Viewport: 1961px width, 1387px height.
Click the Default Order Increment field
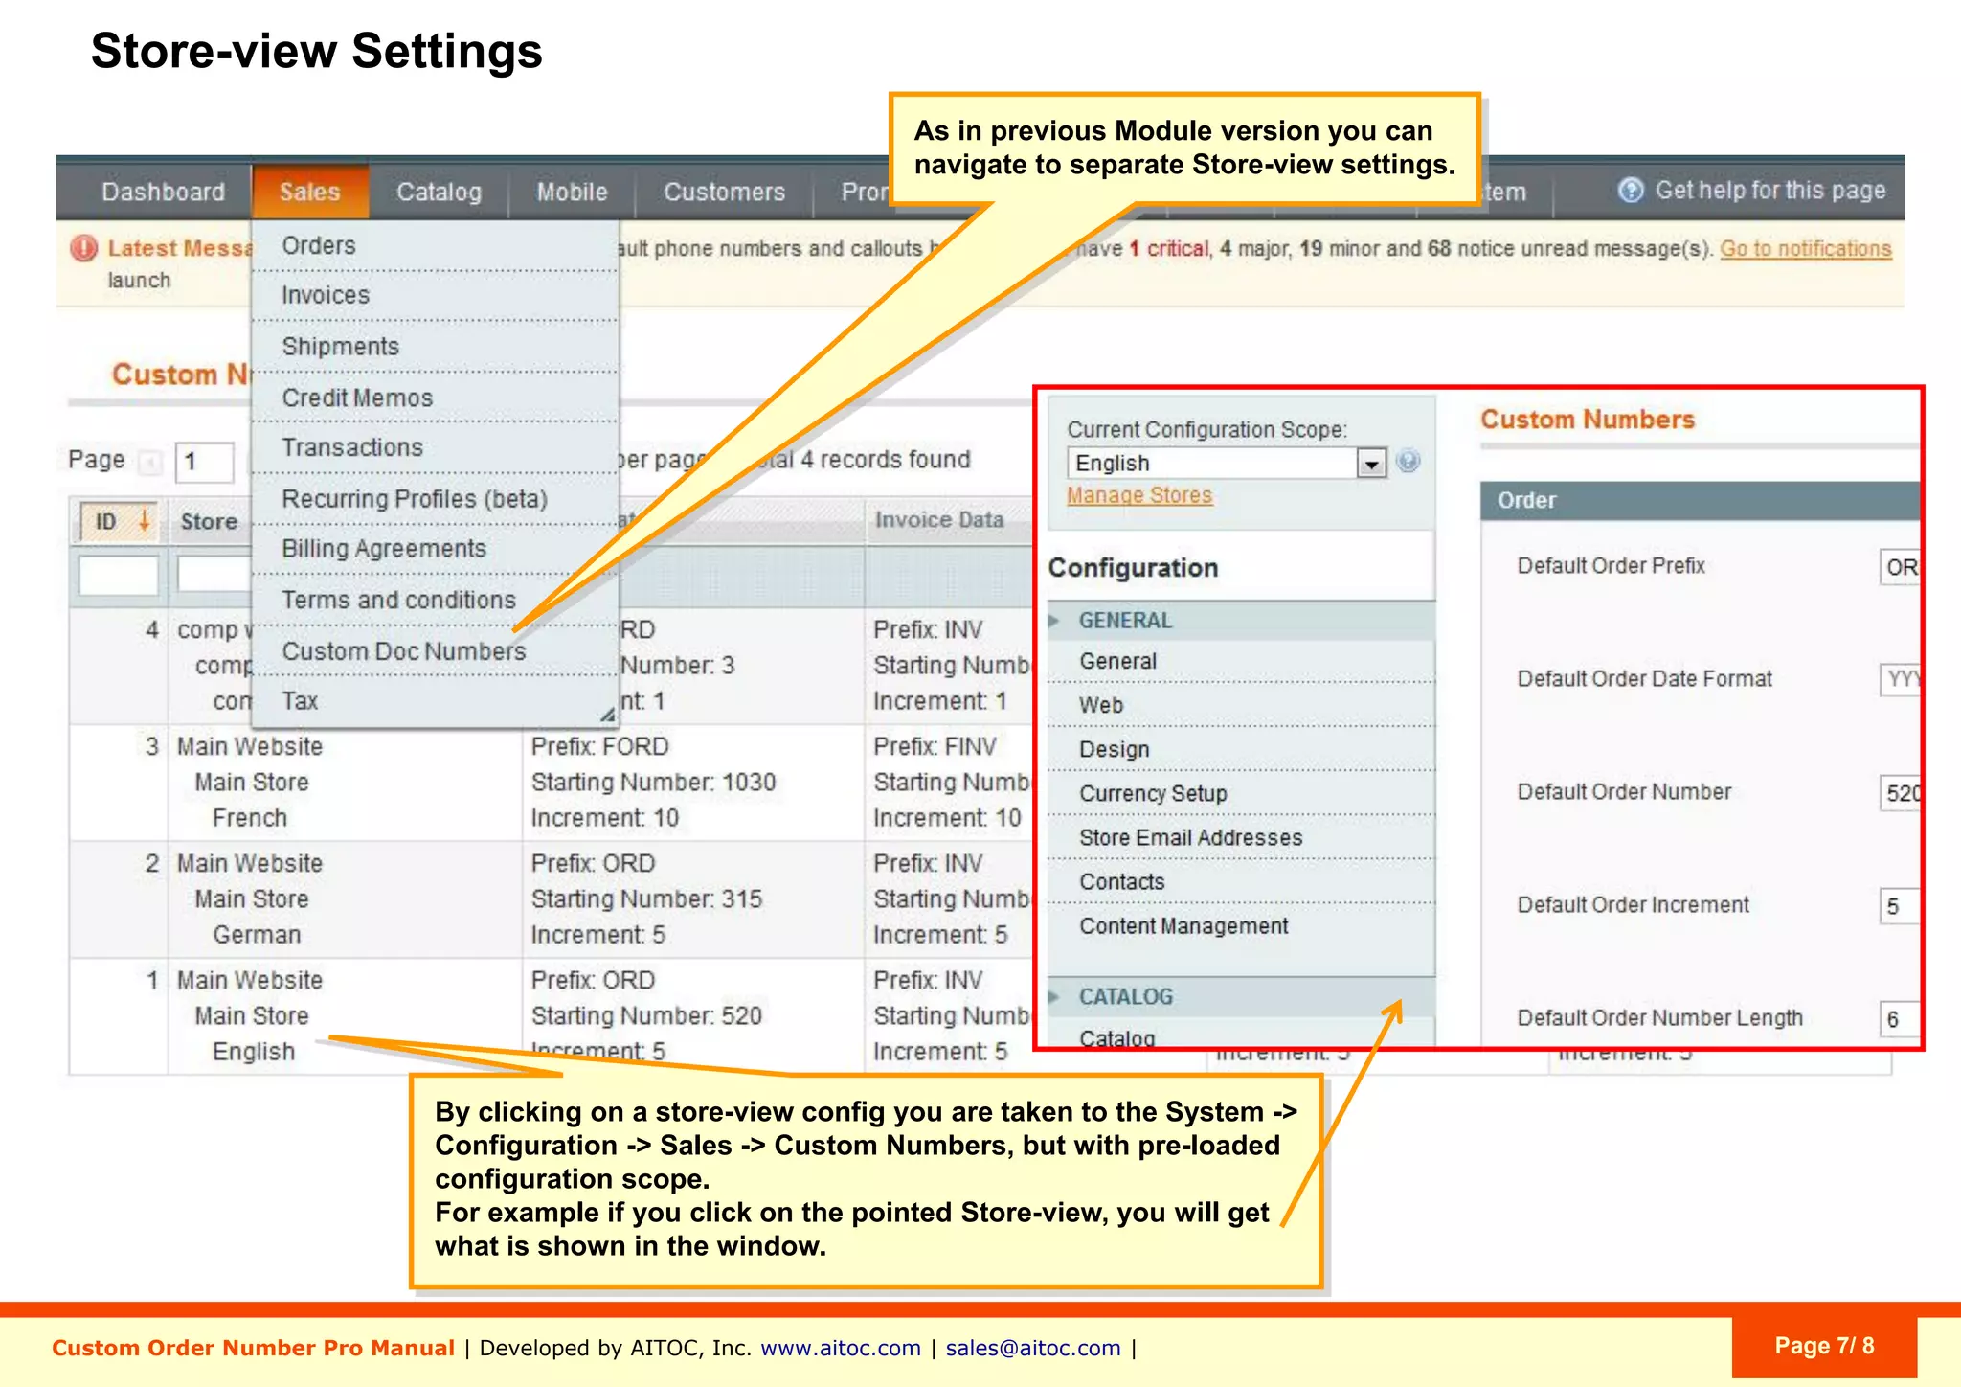coord(1900,907)
